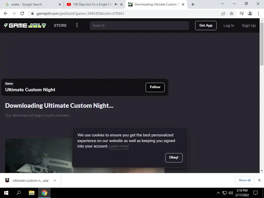This screenshot has width=264, height=198.
Task: Click Chrome icon in taskbar
Action: [x=44, y=193]
